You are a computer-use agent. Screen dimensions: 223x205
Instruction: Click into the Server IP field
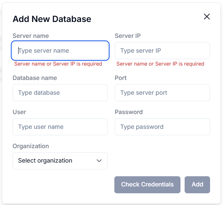pos(162,51)
